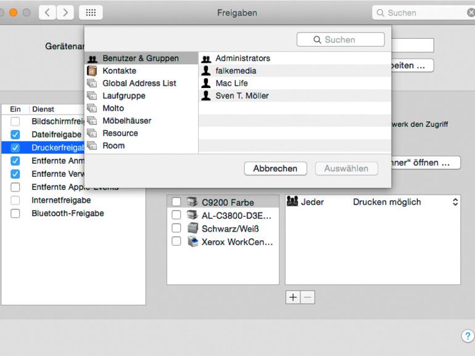Click the Gerätename text field

(413, 46)
